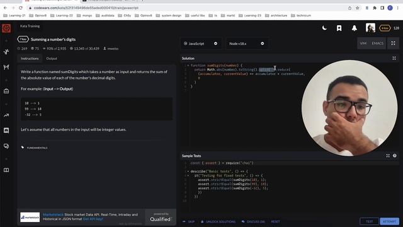Open the Chrome side panel icon

(x=382, y=8)
